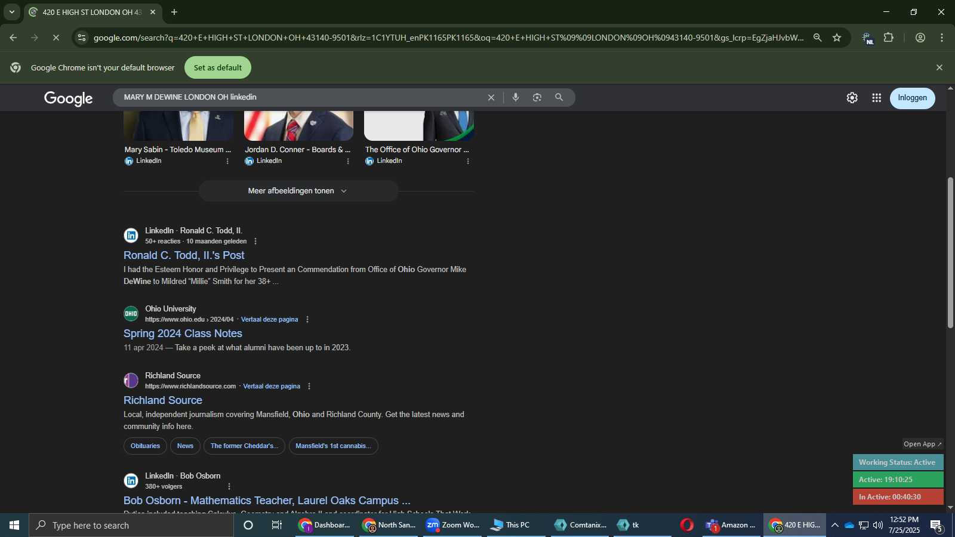Image resolution: width=955 pixels, height=537 pixels.
Task: Set Chrome as default browser
Action: (x=218, y=67)
